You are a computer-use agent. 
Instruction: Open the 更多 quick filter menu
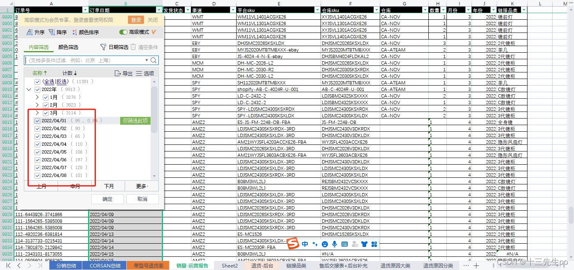pyautogui.click(x=142, y=186)
